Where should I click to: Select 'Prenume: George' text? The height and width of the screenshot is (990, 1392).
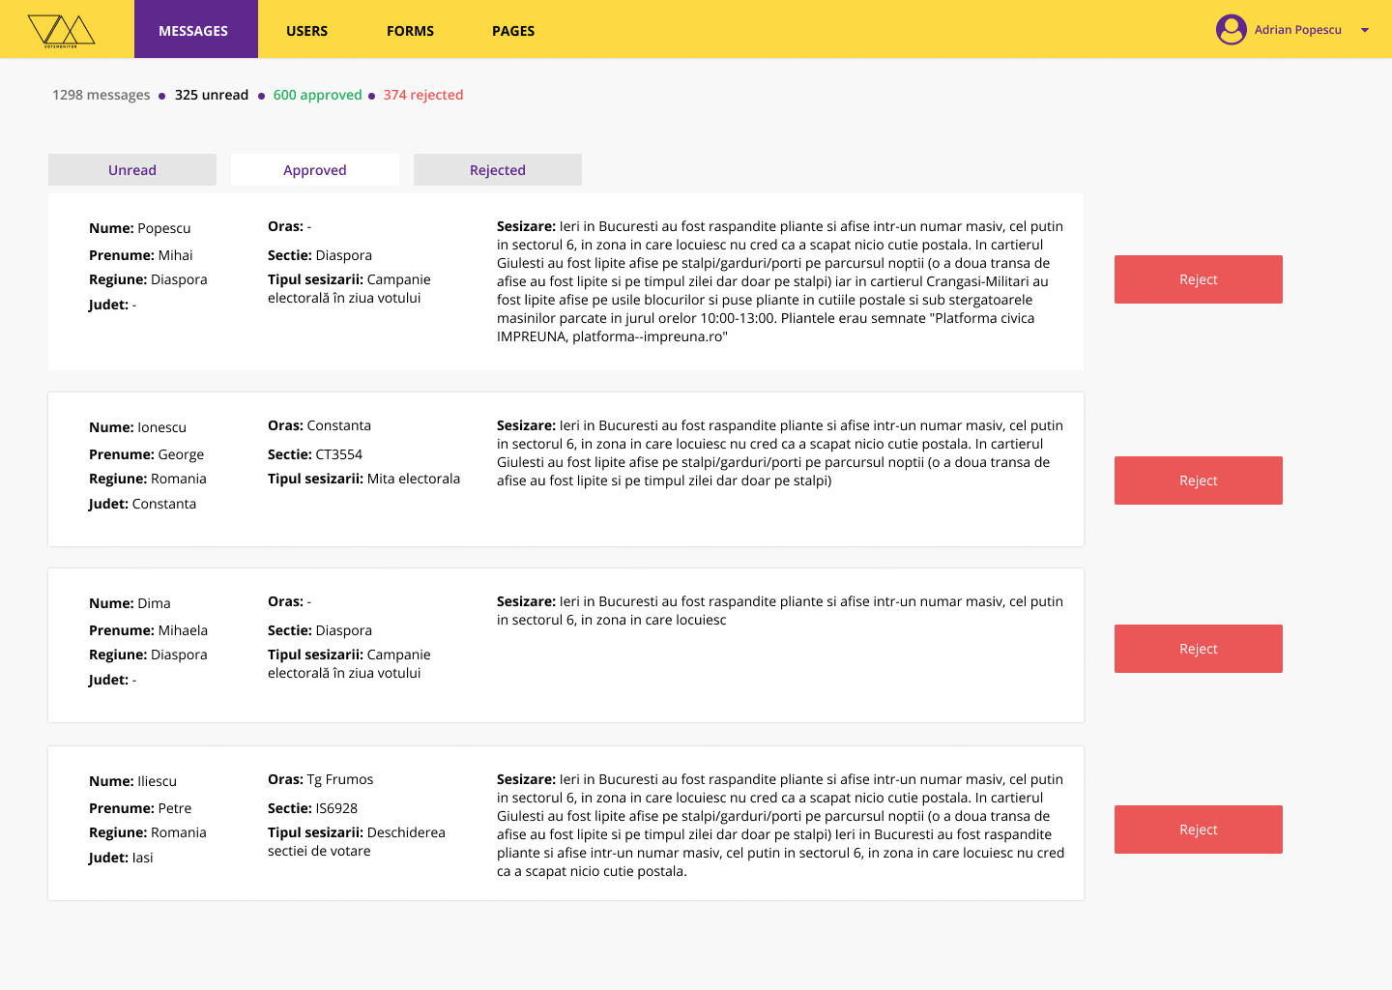[147, 454]
